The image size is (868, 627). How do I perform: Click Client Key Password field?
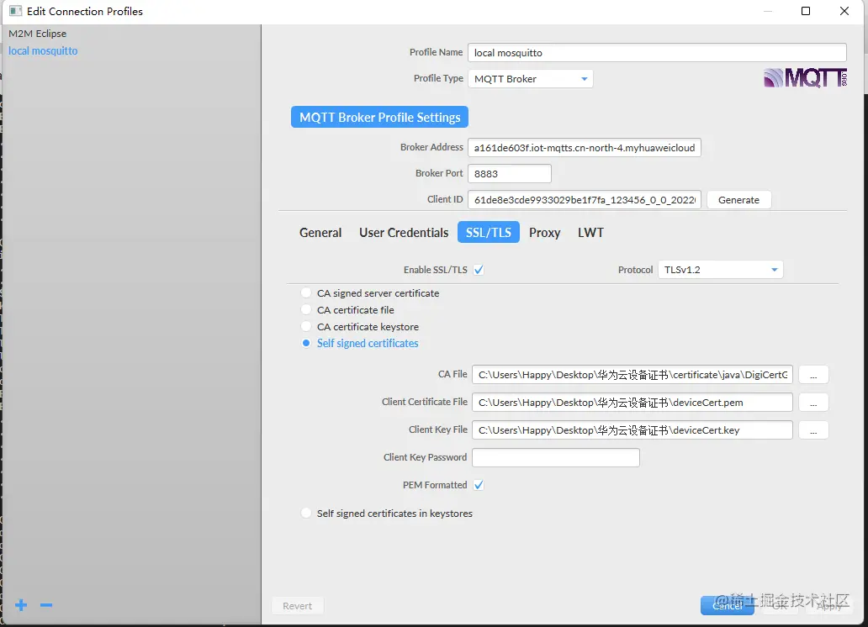pyautogui.click(x=556, y=458)
